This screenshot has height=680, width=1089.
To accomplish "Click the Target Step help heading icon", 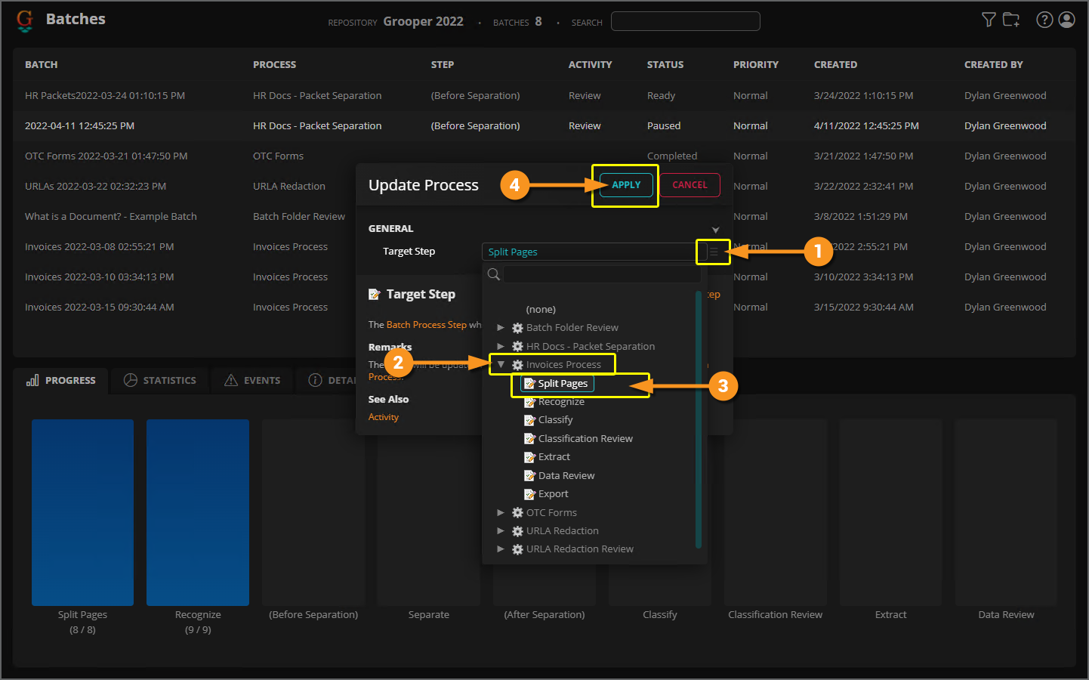I will 375,295.
